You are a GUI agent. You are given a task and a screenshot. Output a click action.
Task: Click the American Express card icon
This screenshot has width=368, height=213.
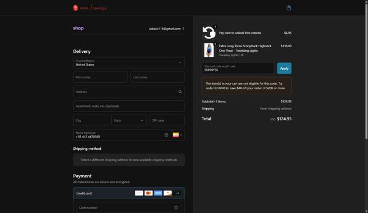(158, 193)
